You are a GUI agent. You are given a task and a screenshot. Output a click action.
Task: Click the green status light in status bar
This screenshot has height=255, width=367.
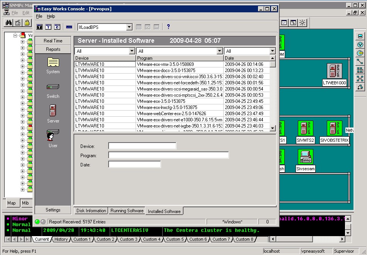click(x=37, y=221)
